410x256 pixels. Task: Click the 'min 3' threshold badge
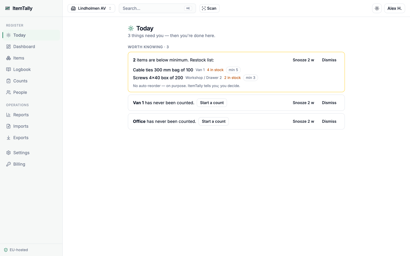click(x=250, y=78)
